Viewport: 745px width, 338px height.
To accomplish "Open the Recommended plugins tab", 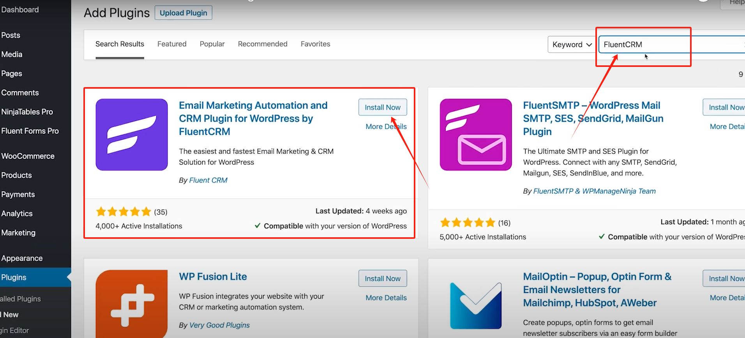I will point(263,44).
